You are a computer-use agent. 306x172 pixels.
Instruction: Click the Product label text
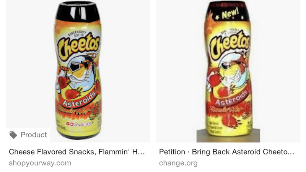pos(34,135)
